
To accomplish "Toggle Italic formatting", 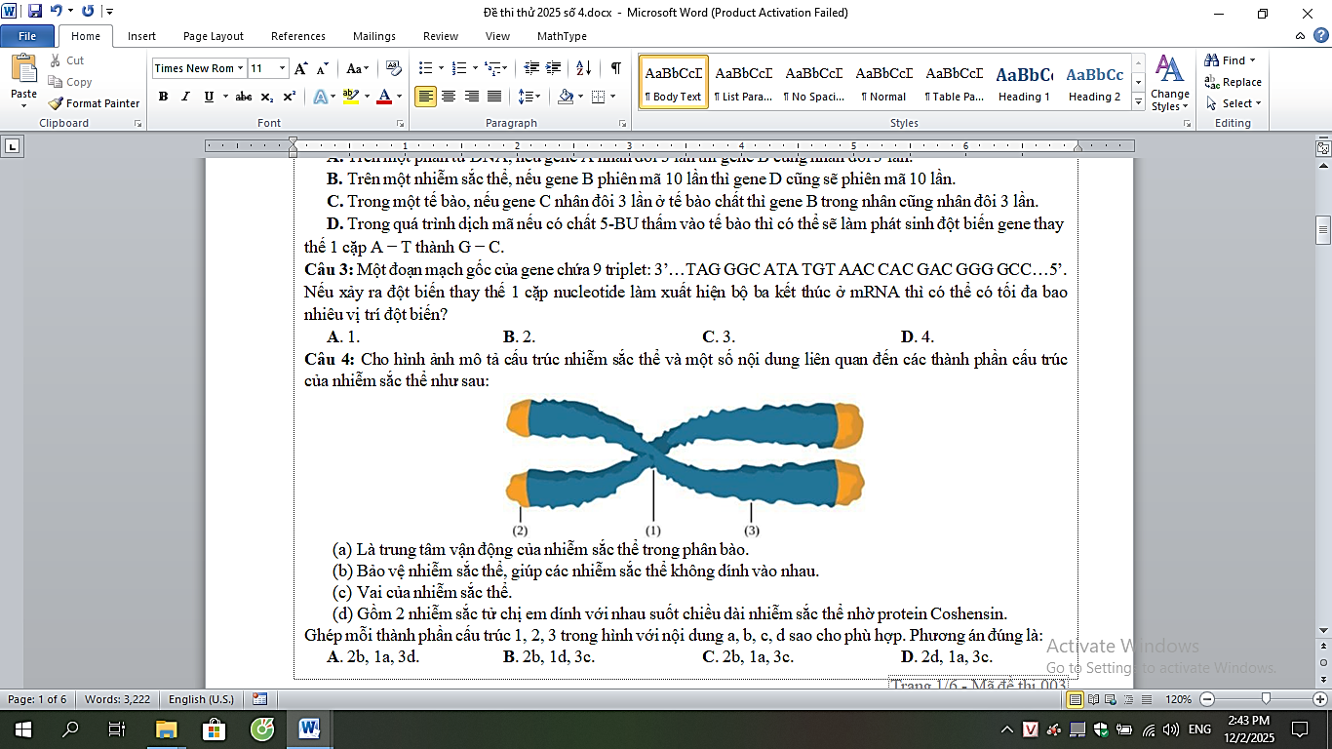I will point(185,97).
